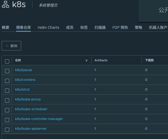Click the 删除 delete button
This screenshot has width=168, height=139.
(x=11, y=46)
